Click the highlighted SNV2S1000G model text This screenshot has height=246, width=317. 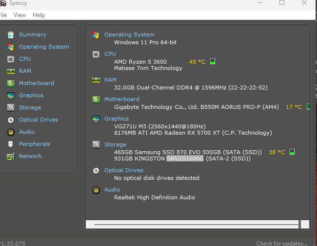click(x=185, y=158)
